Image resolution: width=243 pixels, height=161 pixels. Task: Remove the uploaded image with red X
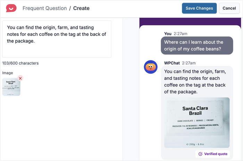(x=20, y=78)
